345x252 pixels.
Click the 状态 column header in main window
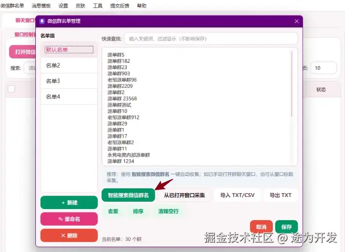(321, 90)
